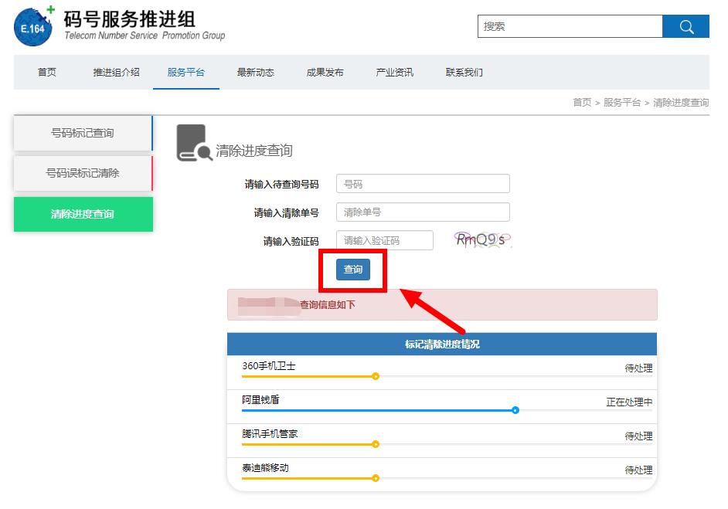Click the RmQ9s captcha image to refresh
This screenshot has width=728, height=509.
(481, 240)
